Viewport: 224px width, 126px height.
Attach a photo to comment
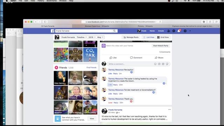click(159, 64)
